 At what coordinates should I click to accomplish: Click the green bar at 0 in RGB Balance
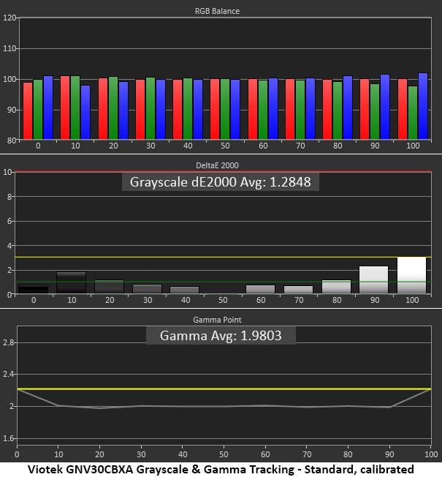click(38, 110)
